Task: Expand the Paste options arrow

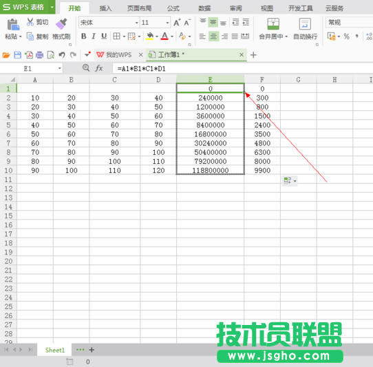Action: (20, 36)
